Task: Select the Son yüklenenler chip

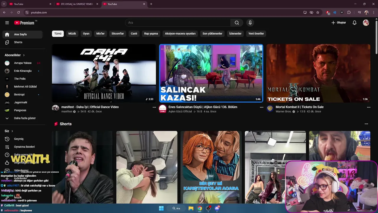Action: (212, 34)
